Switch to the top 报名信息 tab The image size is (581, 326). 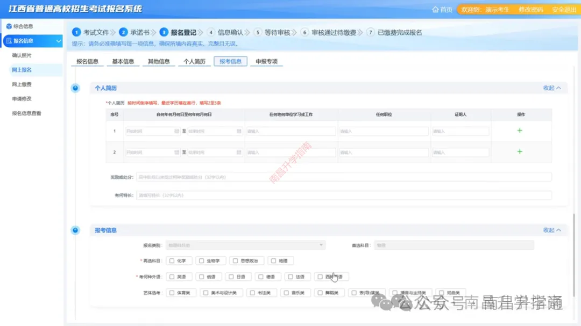click(x=88, y=61)
